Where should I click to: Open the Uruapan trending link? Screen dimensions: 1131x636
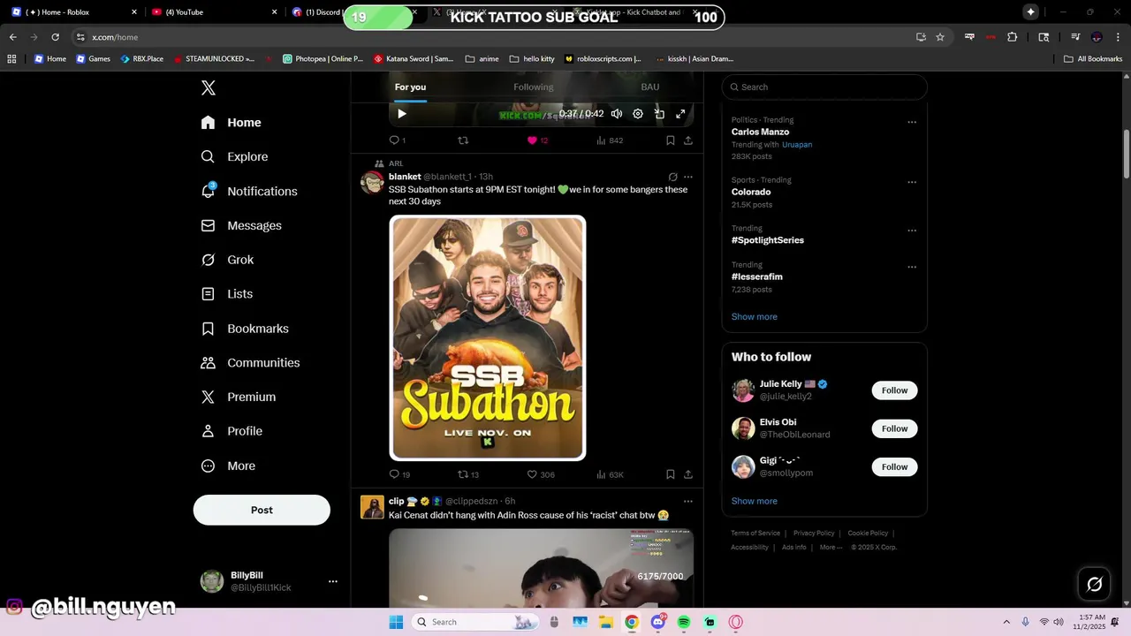[797, 144]
